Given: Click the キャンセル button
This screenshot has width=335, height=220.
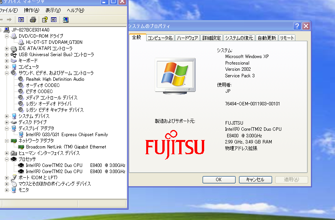Looking at the screenshot, I should (x=255, y=180).
